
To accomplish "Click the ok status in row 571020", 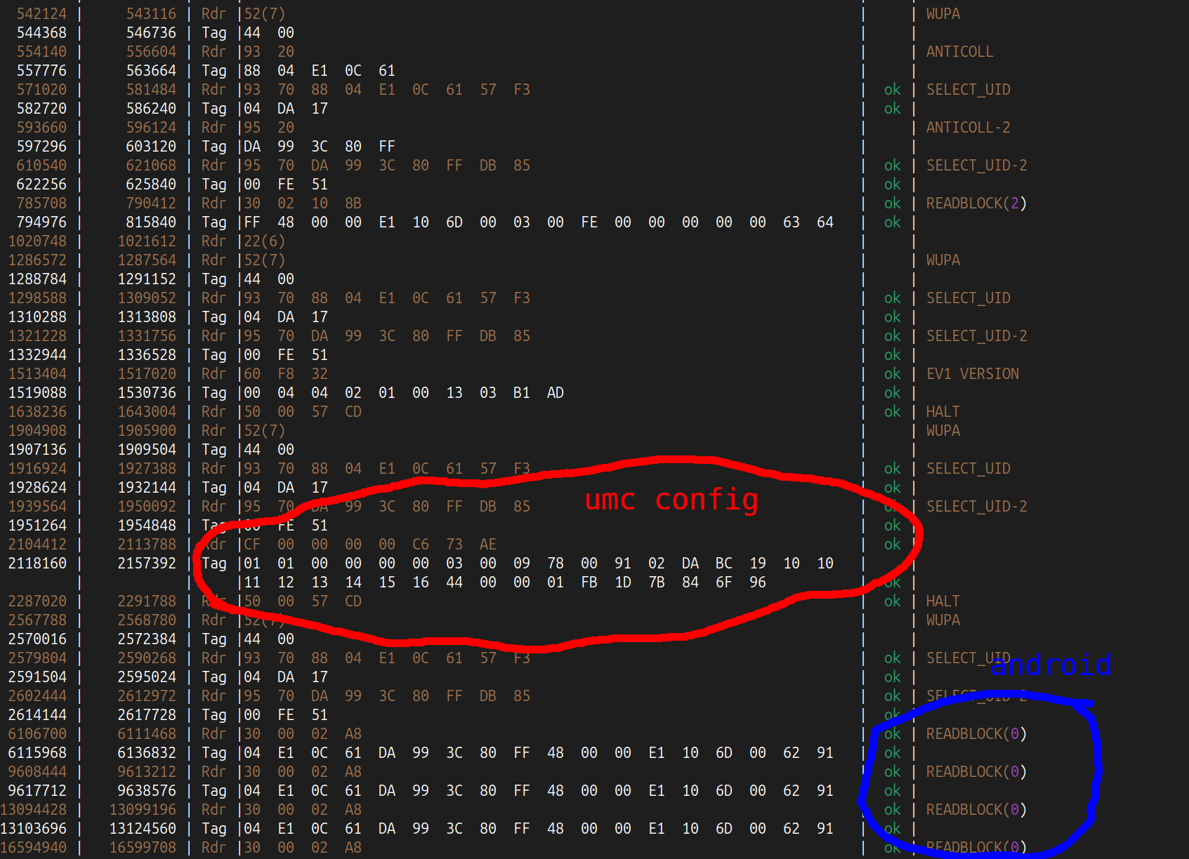I will click(892, 90).
